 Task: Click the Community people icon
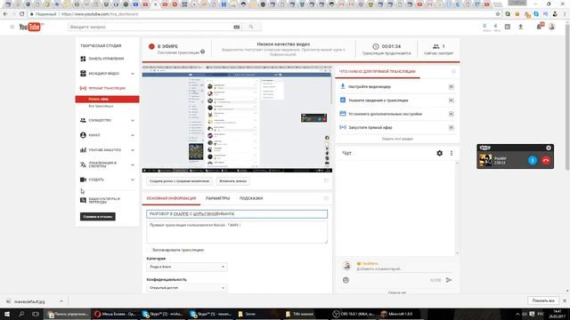point(83,120)
